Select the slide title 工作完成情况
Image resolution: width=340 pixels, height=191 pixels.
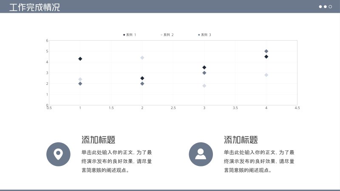click(35, 7)
